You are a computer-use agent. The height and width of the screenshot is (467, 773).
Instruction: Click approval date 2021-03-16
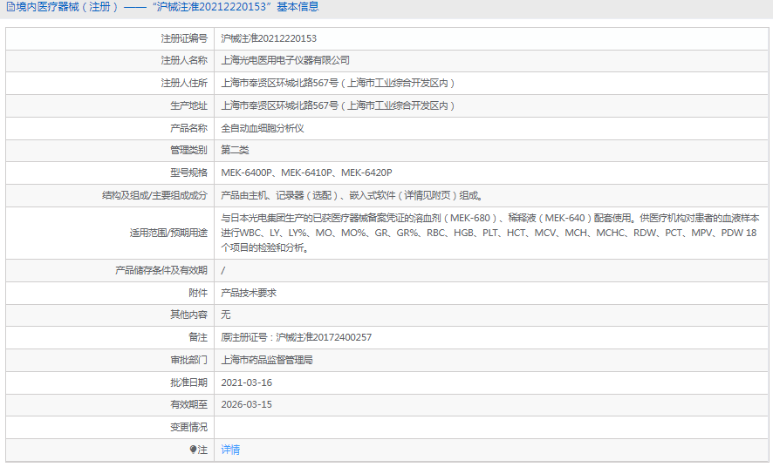[247, 382]
